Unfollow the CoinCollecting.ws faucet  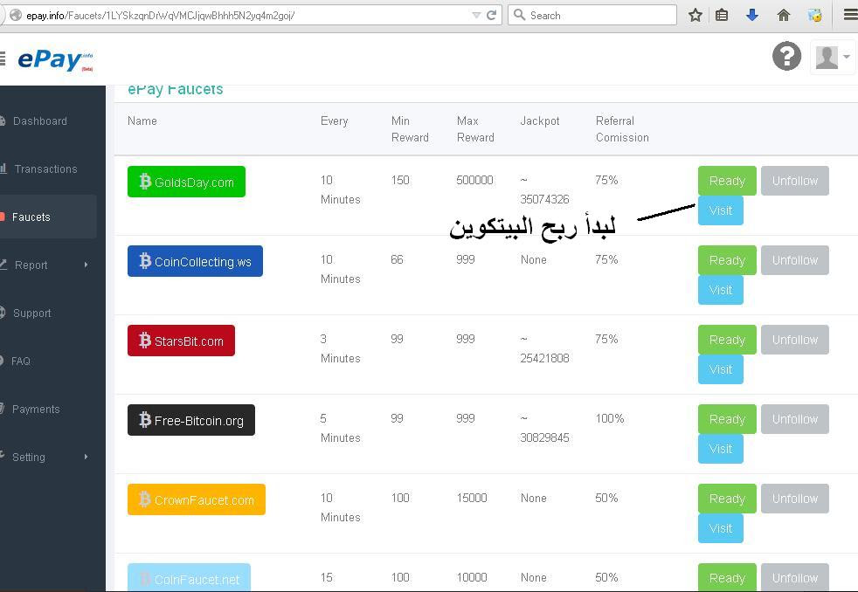[x=794, y=260]
